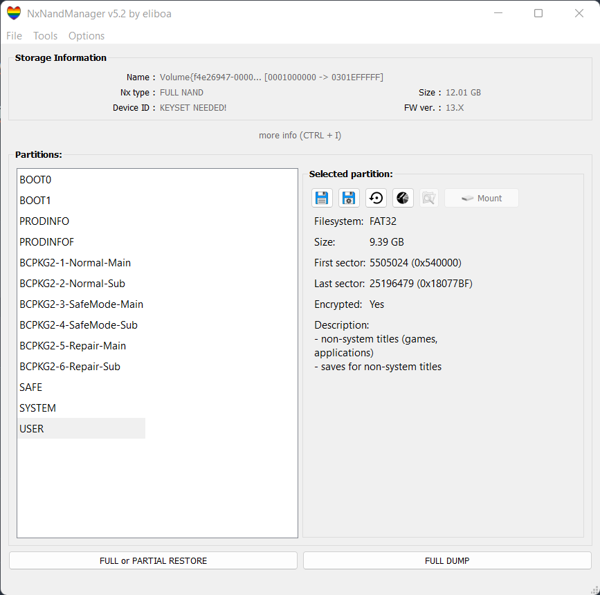The width and height of the screenshot is (600, 595).
Task: Select the SAFE partition
Action: (x=82, y=387)
